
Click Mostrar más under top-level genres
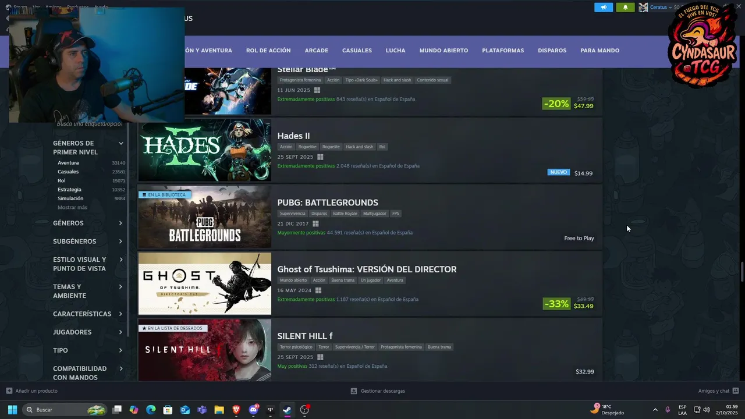click(x=72, y=207)
